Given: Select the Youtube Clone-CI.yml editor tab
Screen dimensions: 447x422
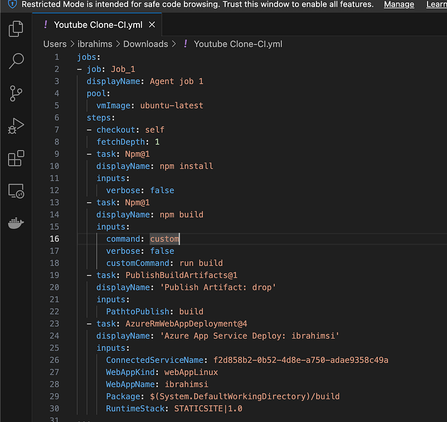Looking at the screenshot, I should pyautogui.click(x=97, y=24).
